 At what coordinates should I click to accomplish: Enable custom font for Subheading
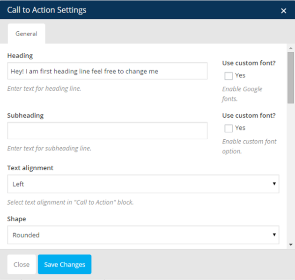click(229, 128)
